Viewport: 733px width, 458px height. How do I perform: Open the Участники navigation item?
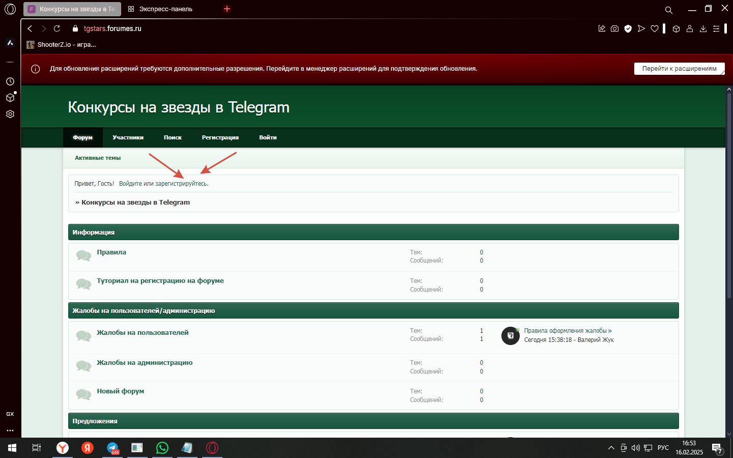click(128, 137)
